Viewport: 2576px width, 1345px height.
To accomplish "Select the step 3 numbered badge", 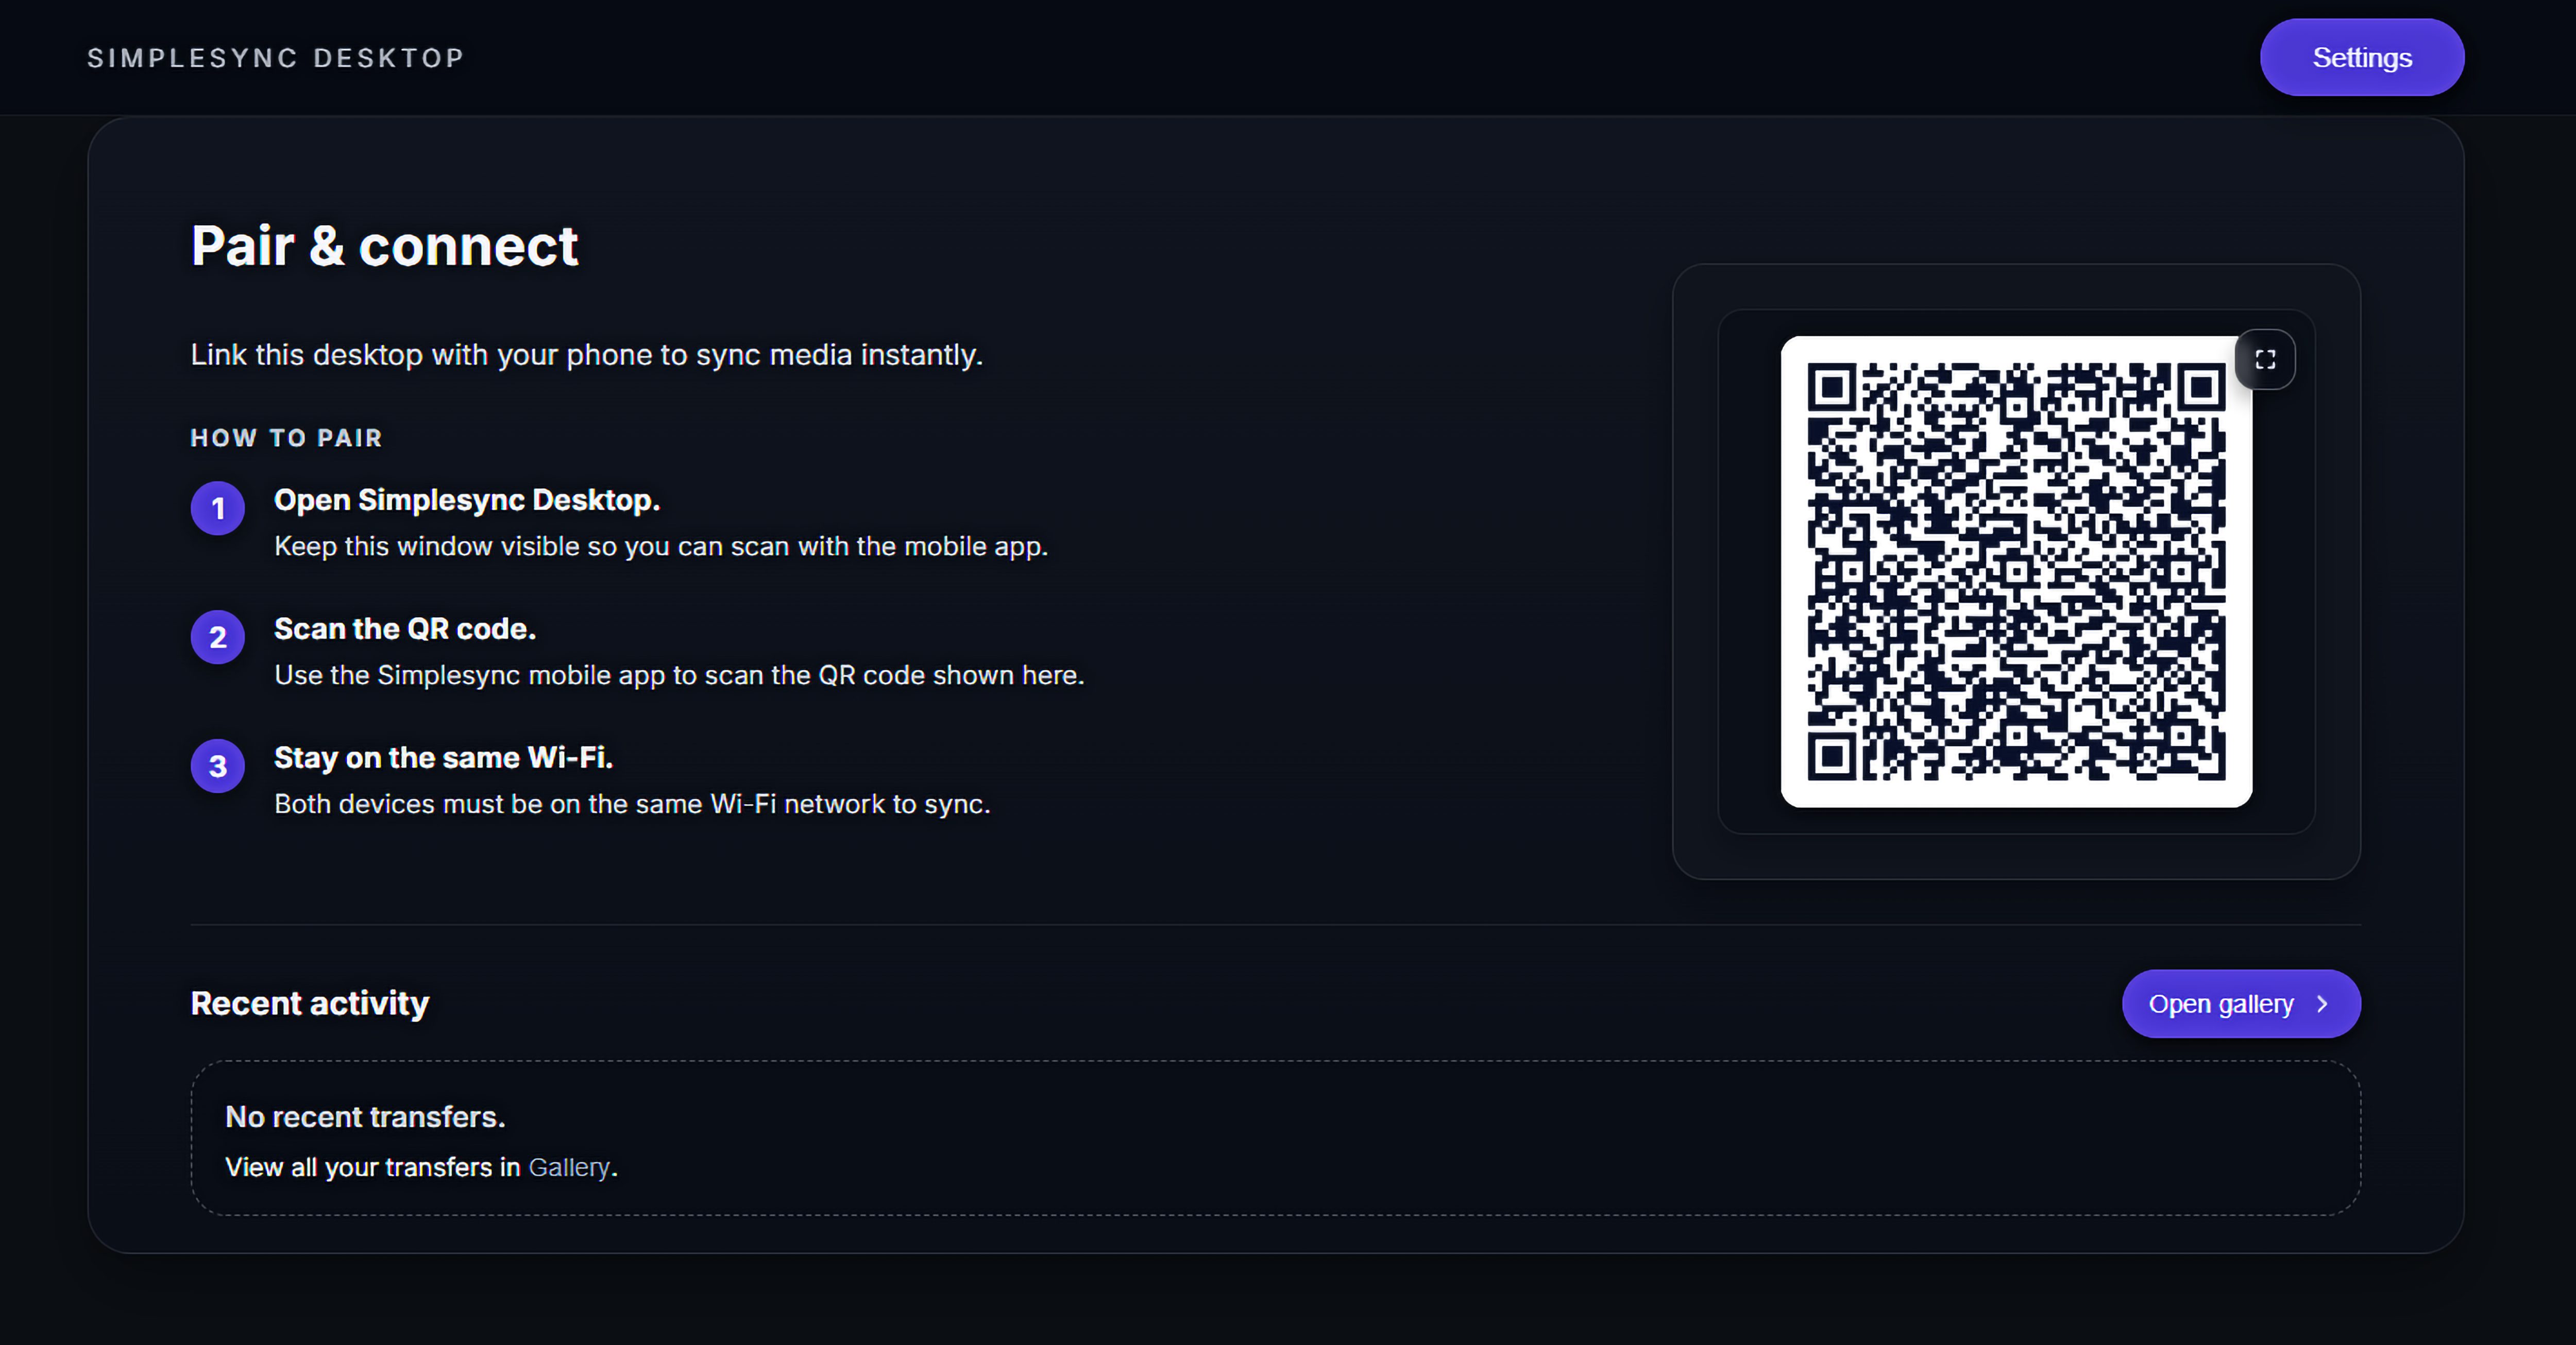I will 217,766.
